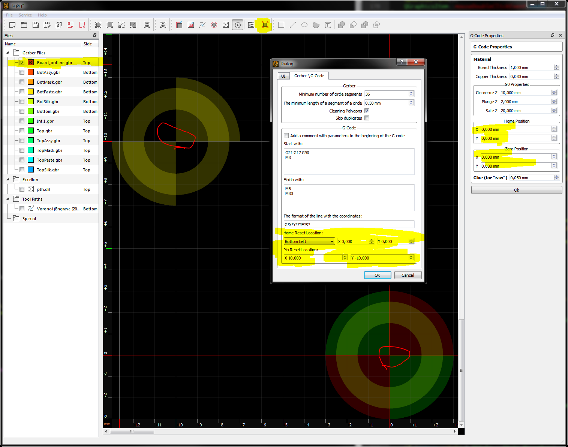This screenshot has height=447, width=568.
Task: Click the save file toolbar icon
Action: [x=36, y=25]
